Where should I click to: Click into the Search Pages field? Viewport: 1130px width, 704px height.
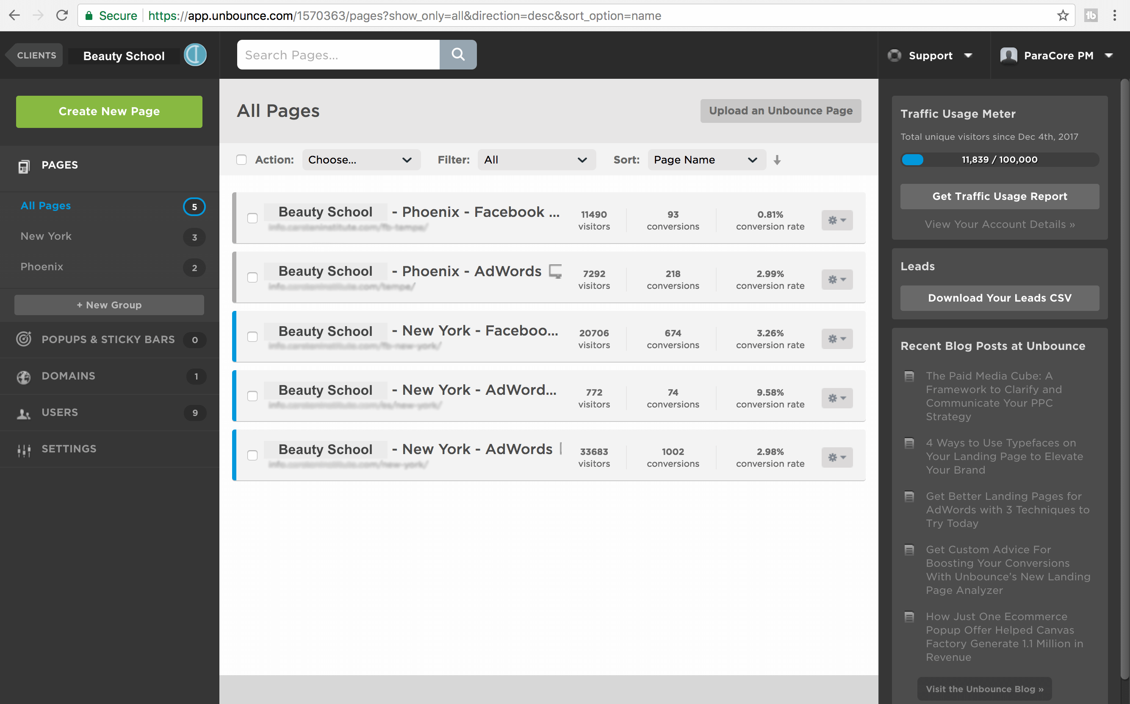click(338, 55)
